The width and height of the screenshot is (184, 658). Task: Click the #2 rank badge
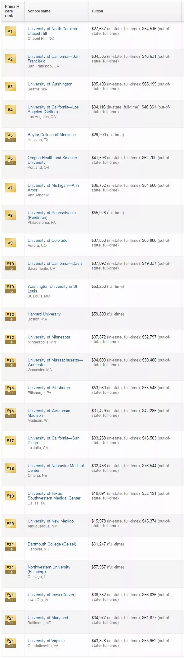click(10, 59)
